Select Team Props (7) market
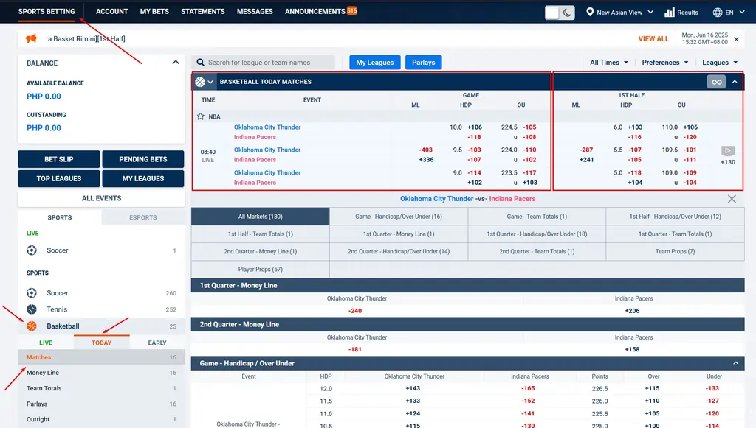The image size is (756, 428). [x=675, y=251]
